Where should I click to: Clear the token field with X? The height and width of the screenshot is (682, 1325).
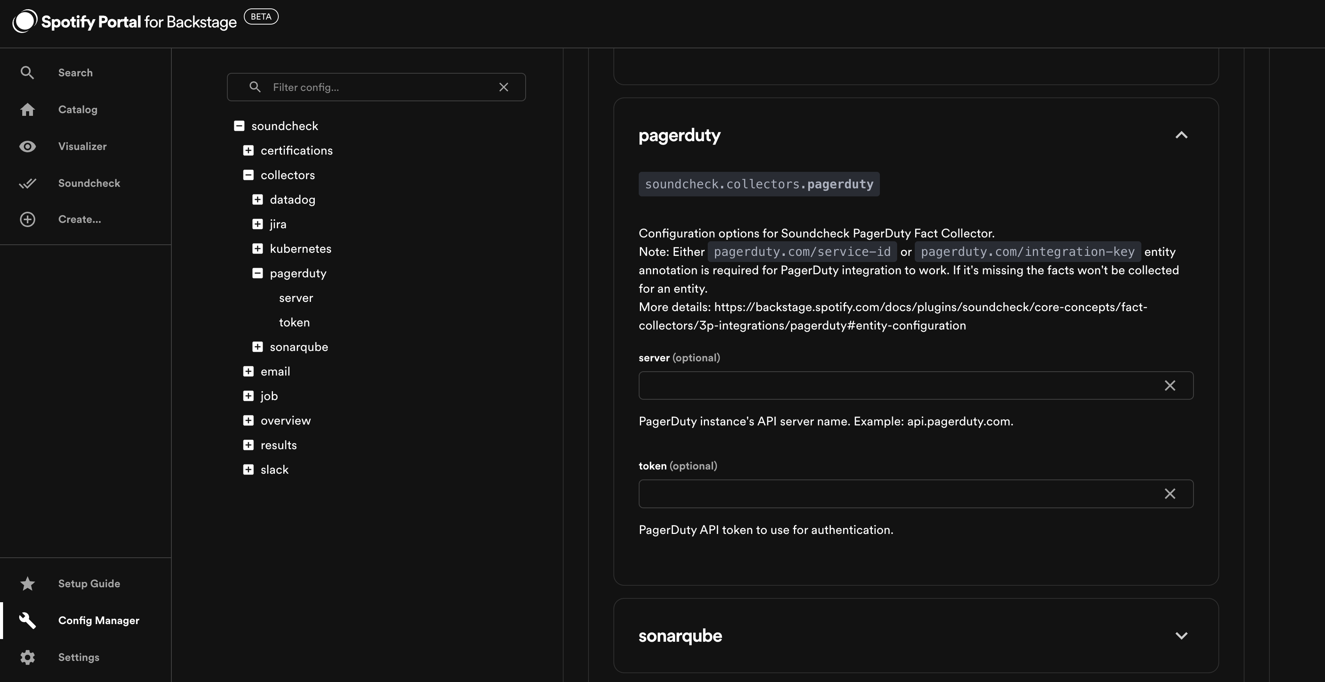[1170, 494]
